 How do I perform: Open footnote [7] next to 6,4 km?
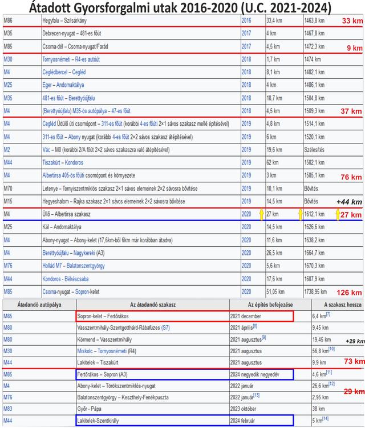pyautogui.click(x=328, y=314)
